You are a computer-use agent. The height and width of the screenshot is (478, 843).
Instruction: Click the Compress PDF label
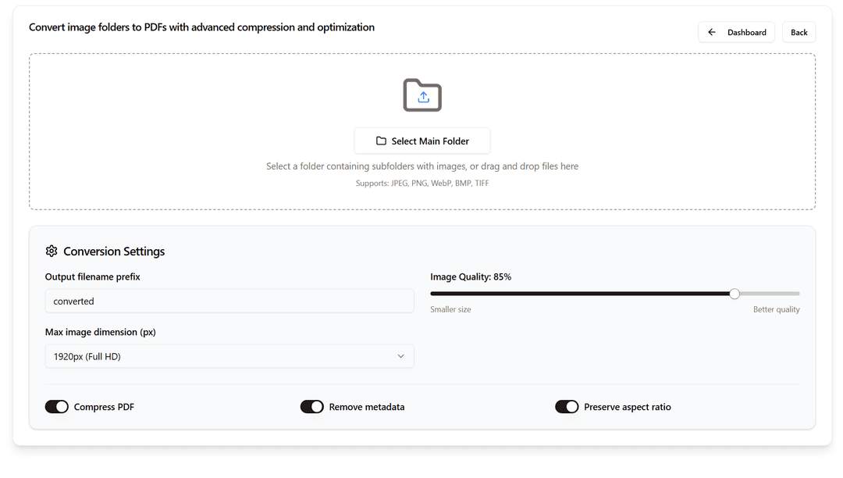104,407
